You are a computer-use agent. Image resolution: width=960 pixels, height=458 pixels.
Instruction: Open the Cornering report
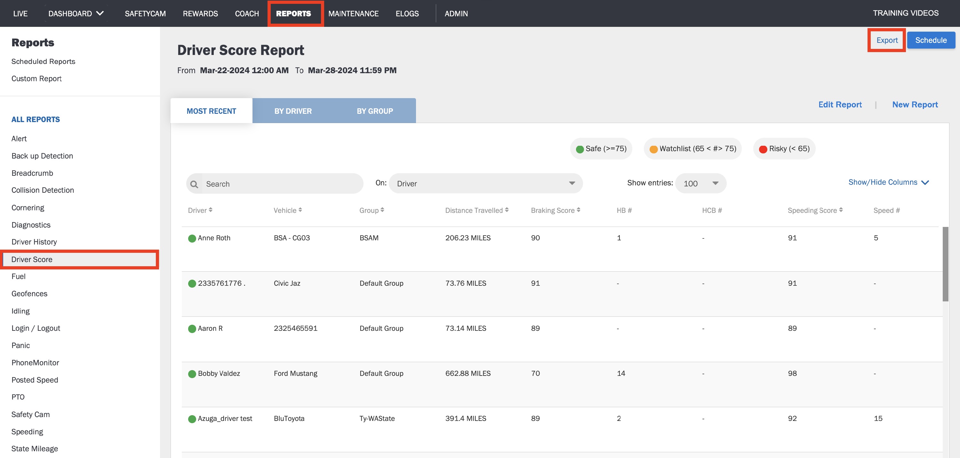(x=28, y=208)
